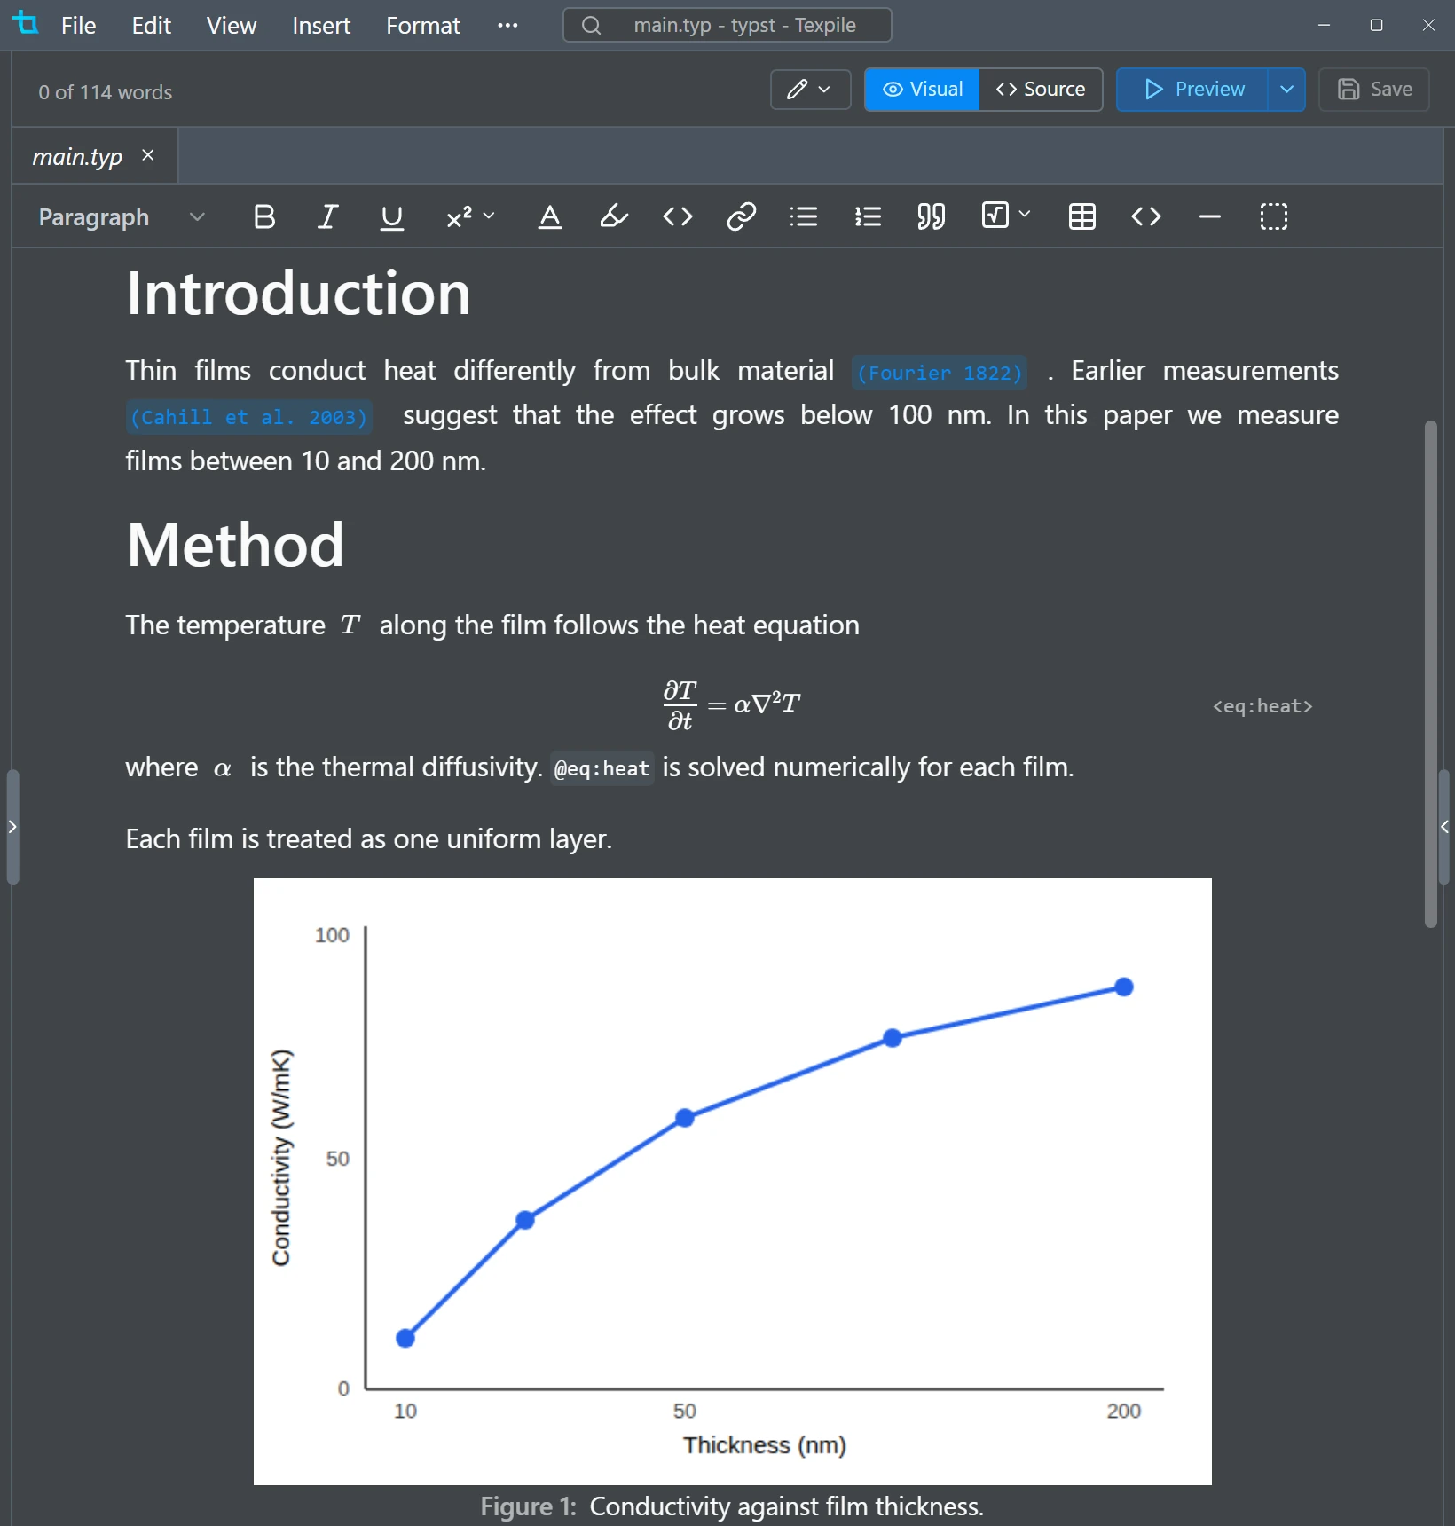Open the Format menu
Viewport: 1455px width, 1526px height.
423,25
